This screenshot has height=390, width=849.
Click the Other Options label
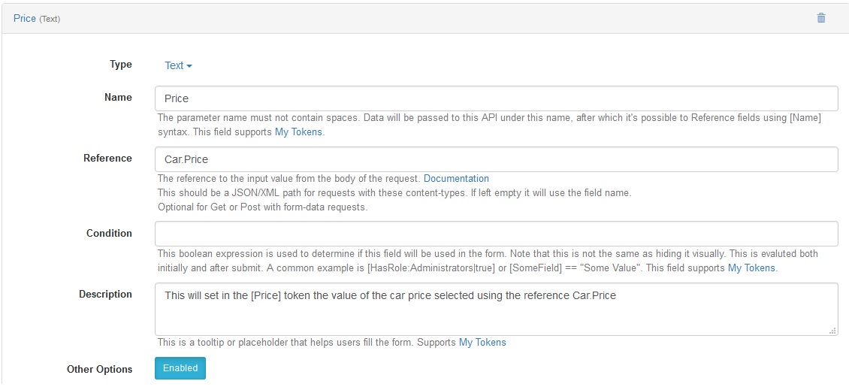tap(100, 370)
